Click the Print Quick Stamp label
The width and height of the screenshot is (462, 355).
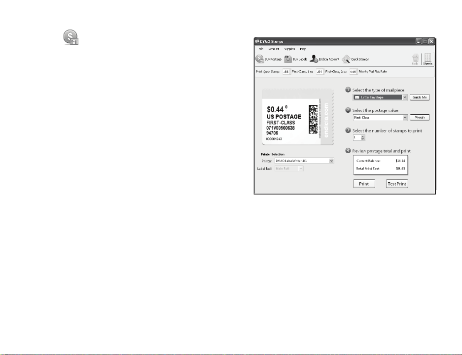click(268, 72)
